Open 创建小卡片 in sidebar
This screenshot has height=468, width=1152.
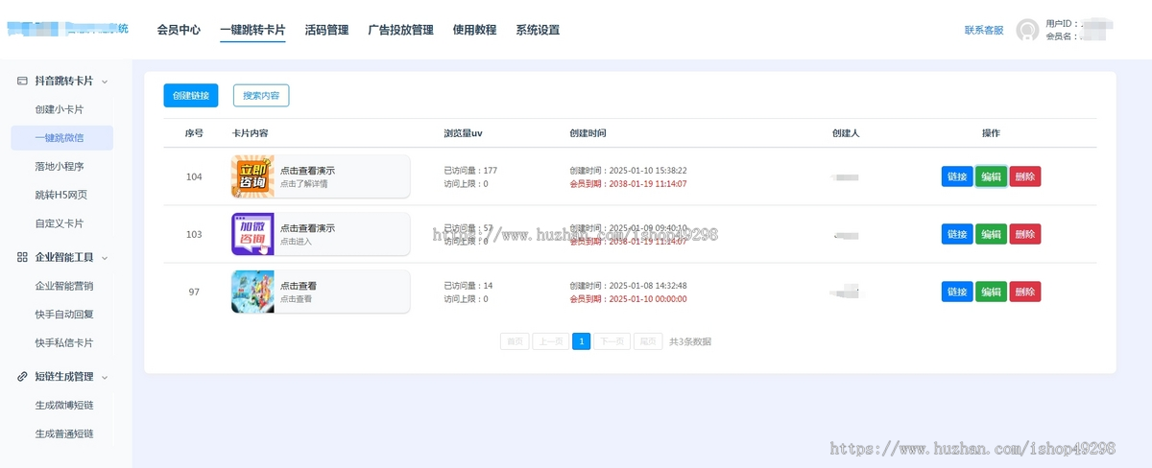pos(59,109)
